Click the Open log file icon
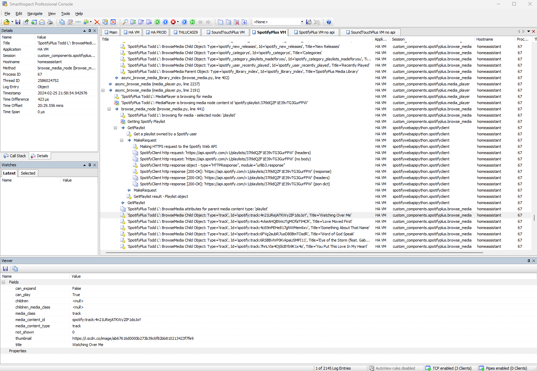 [6, 22]
